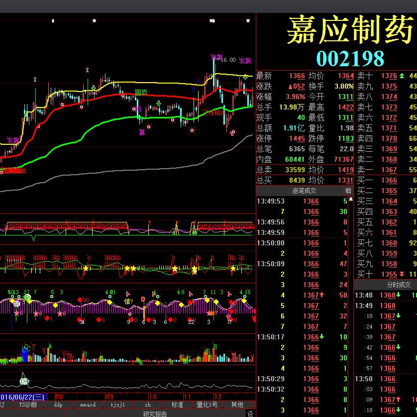Select the 卖九 row at price 1375

tap(387, 87)
